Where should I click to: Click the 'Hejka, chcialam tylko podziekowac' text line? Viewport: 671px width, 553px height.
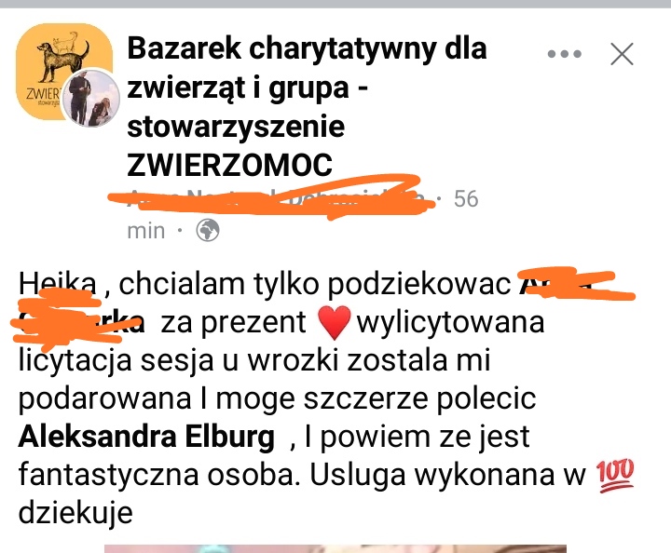coord(265,284)
